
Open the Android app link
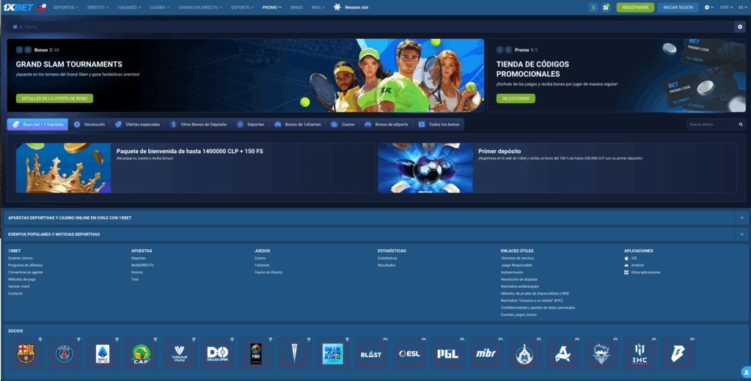637,265
